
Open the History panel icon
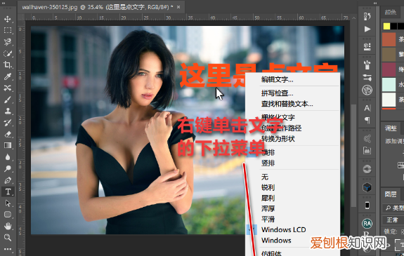(367, 16)
